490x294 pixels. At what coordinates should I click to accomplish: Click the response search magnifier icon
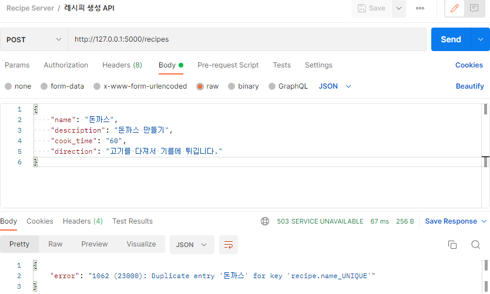tap(476, 245)
